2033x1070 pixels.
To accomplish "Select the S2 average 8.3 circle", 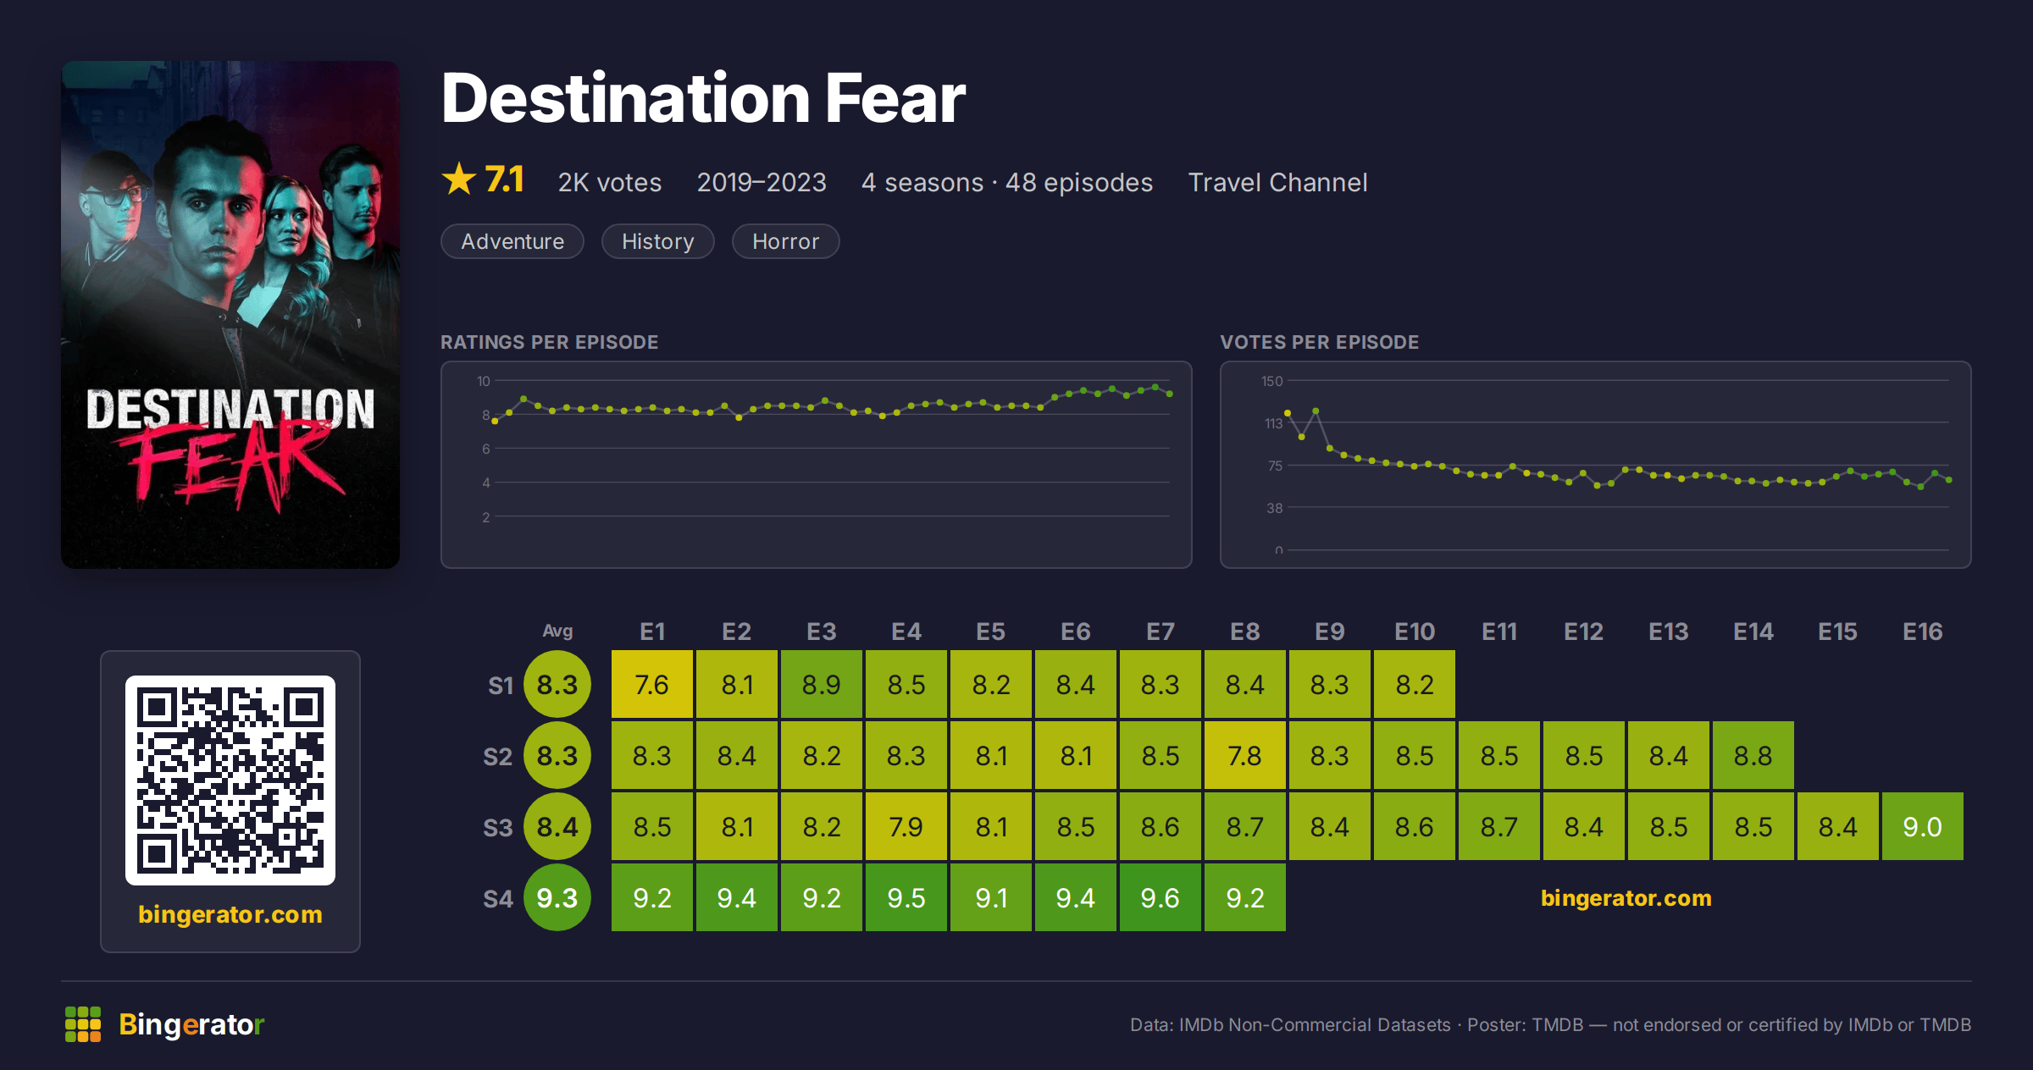I will pyautogui.click(x=557, y=755).
